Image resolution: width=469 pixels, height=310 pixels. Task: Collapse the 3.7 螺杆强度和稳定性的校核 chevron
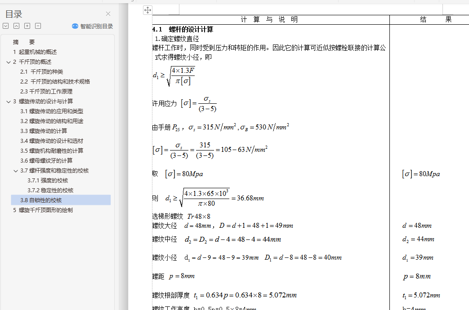[x=16, y=171]
